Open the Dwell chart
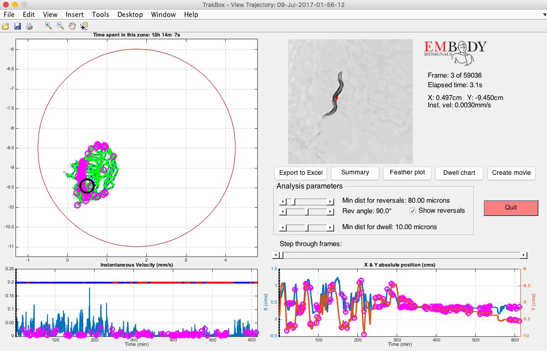547x351 pixels. tap(459, 173)
